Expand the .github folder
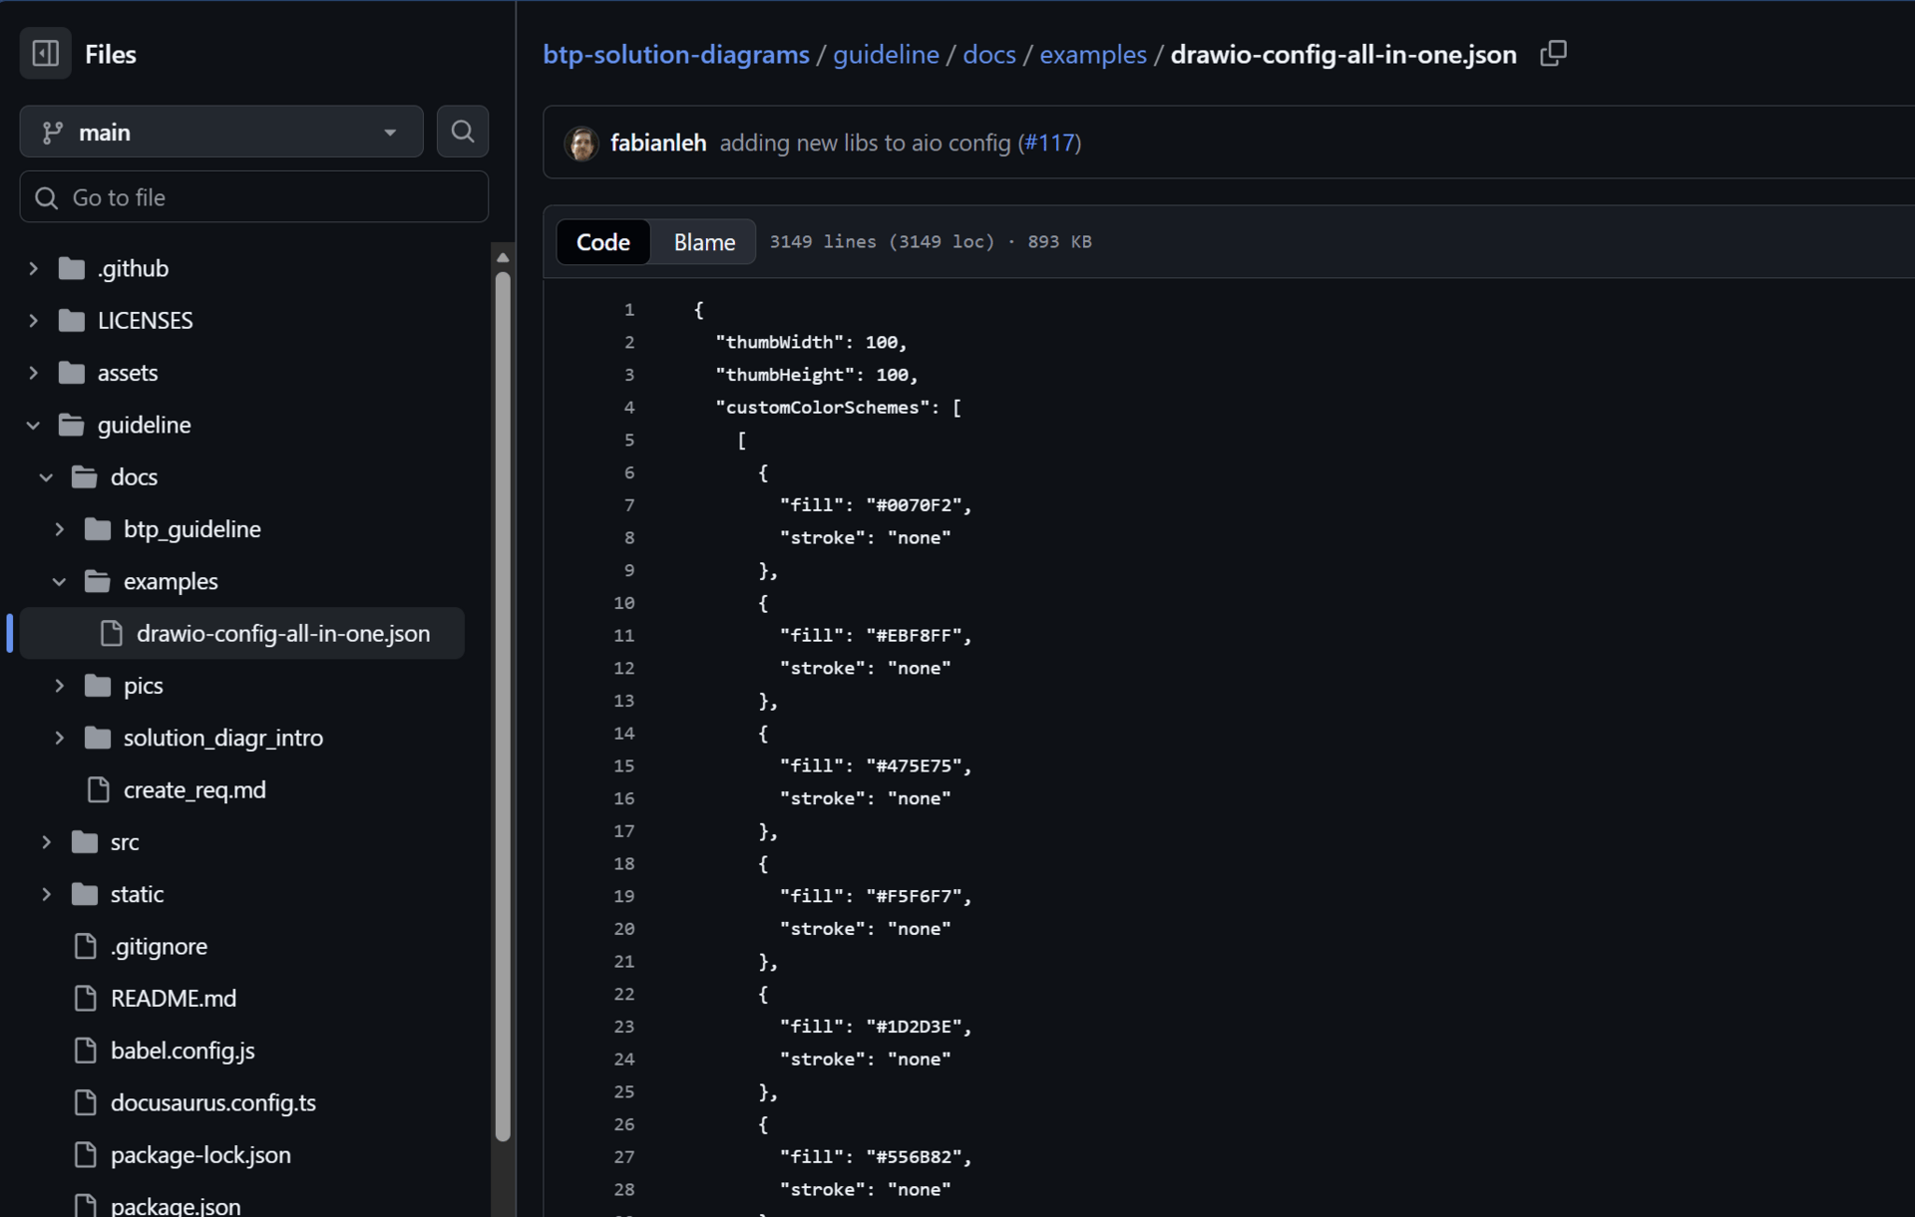This screenshot has height=1217, width=1915. pyautogui.click(x=33, y=268)
